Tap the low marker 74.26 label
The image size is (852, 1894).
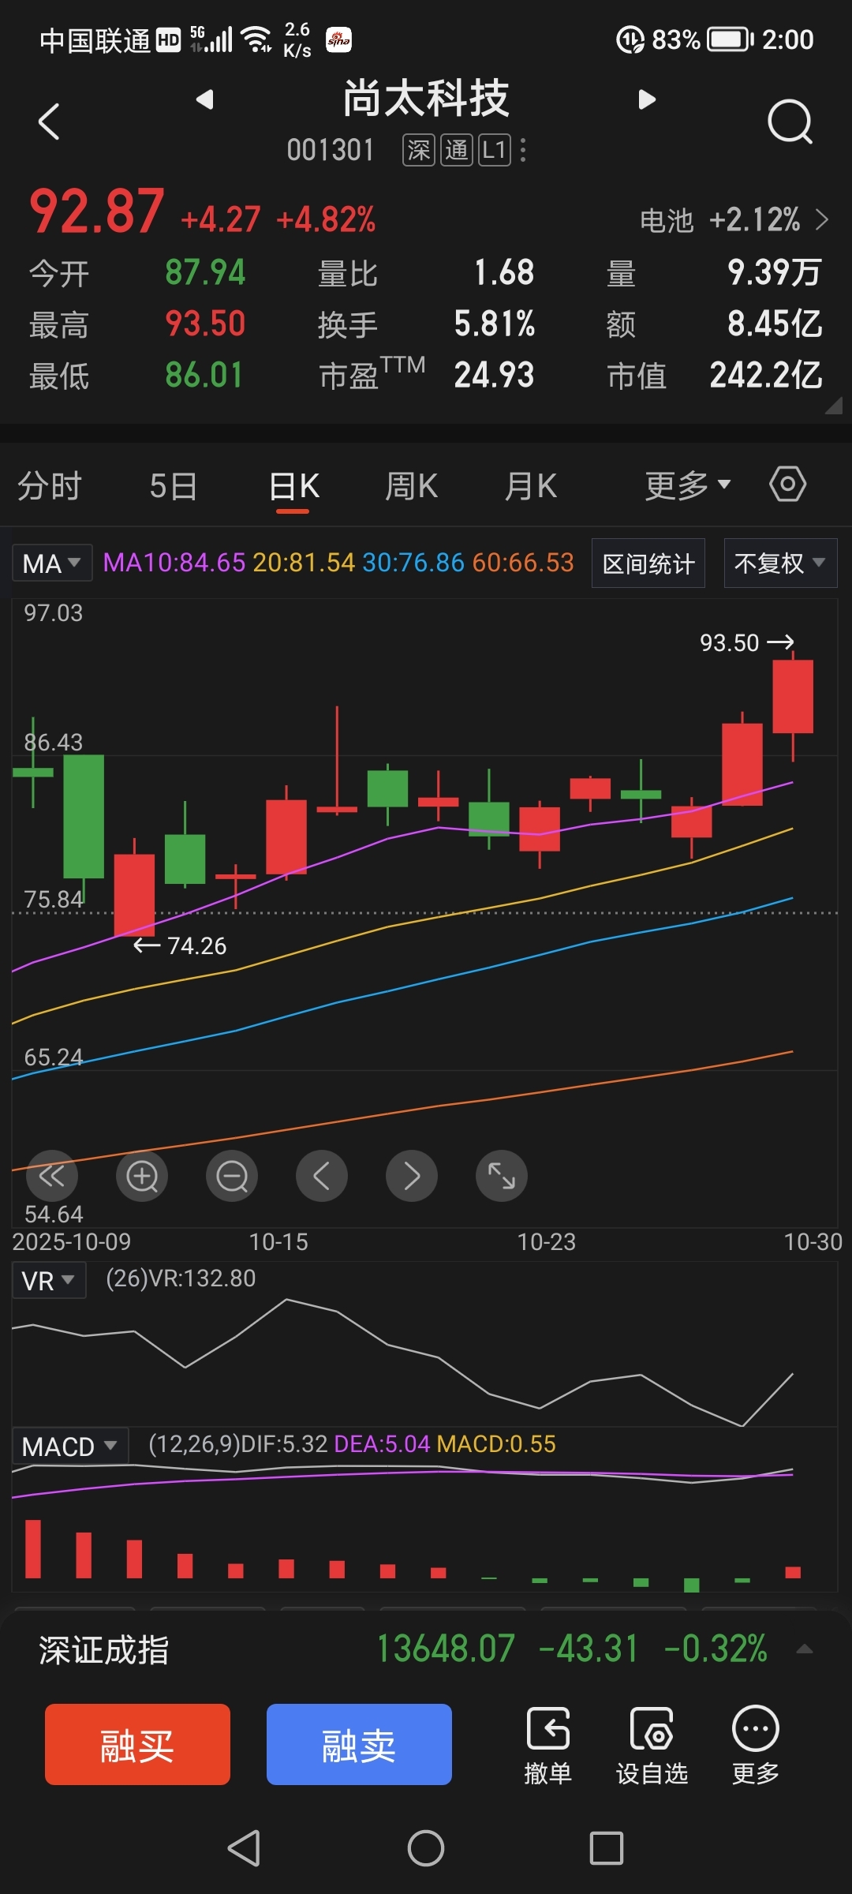point(196,945)
